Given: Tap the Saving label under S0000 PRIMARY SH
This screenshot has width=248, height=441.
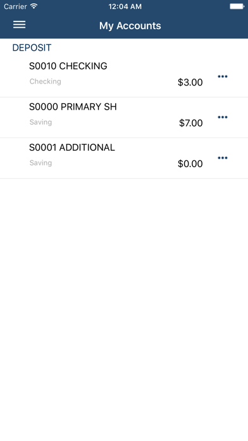Looking at the screenshot, I should coord(40,122).
